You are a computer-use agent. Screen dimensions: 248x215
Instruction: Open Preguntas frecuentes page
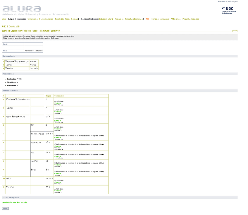click(x=190, y=19)
